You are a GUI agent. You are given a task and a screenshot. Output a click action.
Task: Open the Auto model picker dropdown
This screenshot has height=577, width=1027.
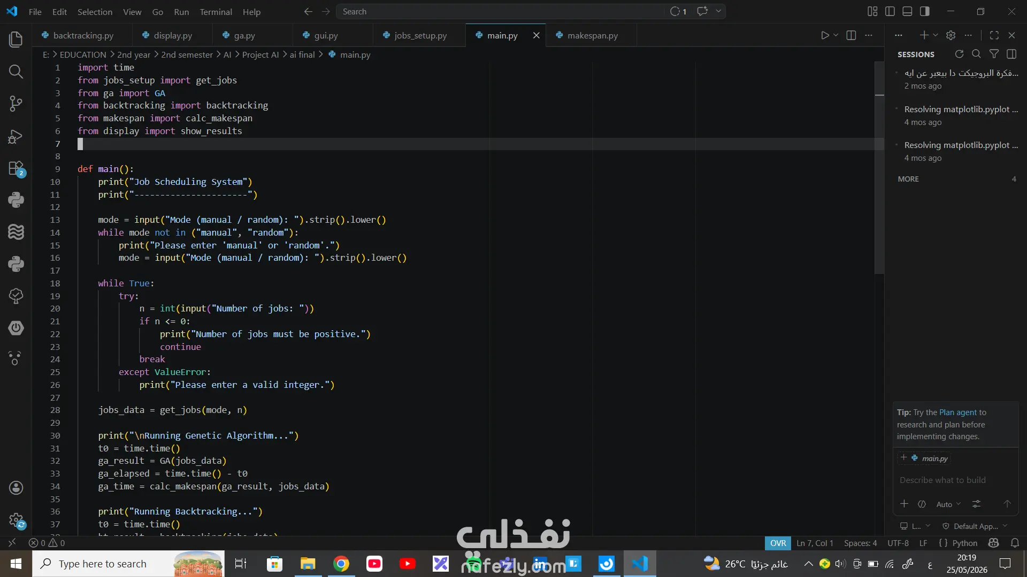point(948,504)
